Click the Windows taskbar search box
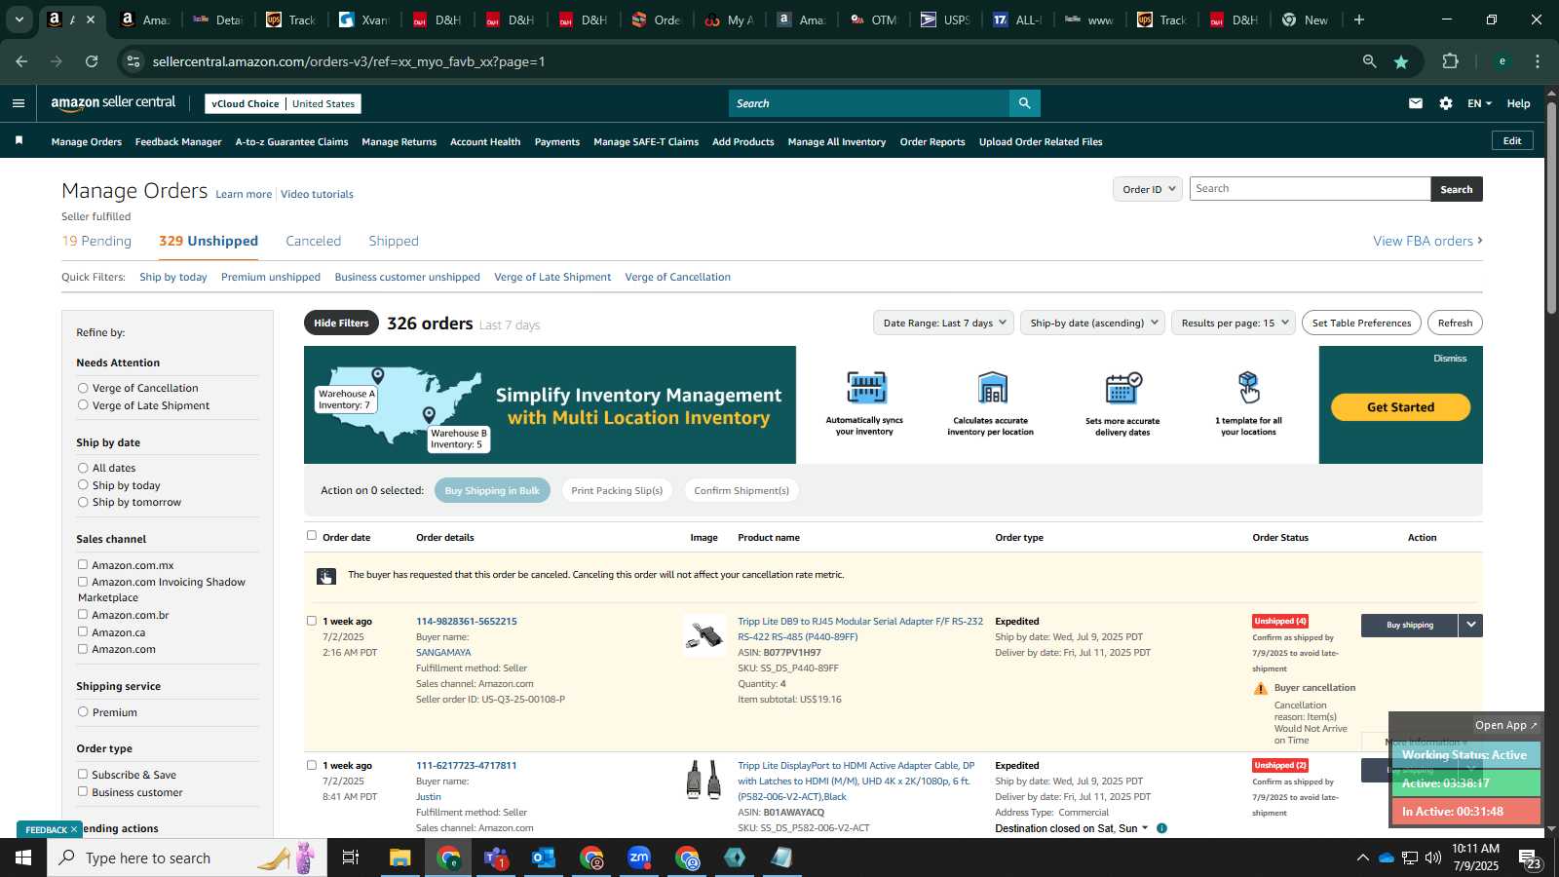 (187, 858)
